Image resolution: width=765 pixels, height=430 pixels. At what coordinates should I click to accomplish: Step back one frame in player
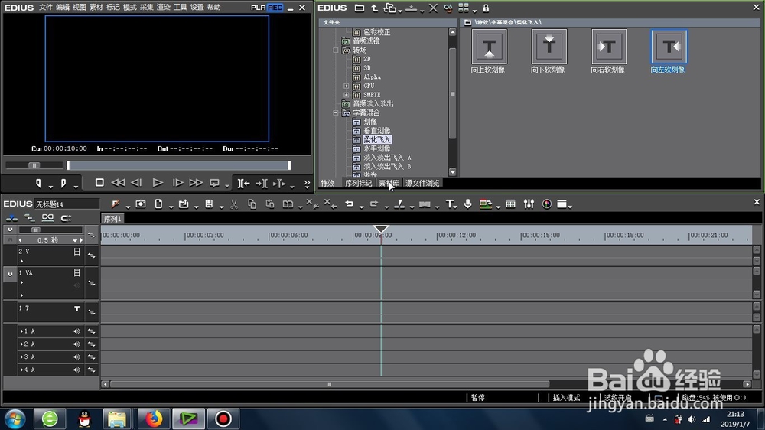tap(137, 183)
